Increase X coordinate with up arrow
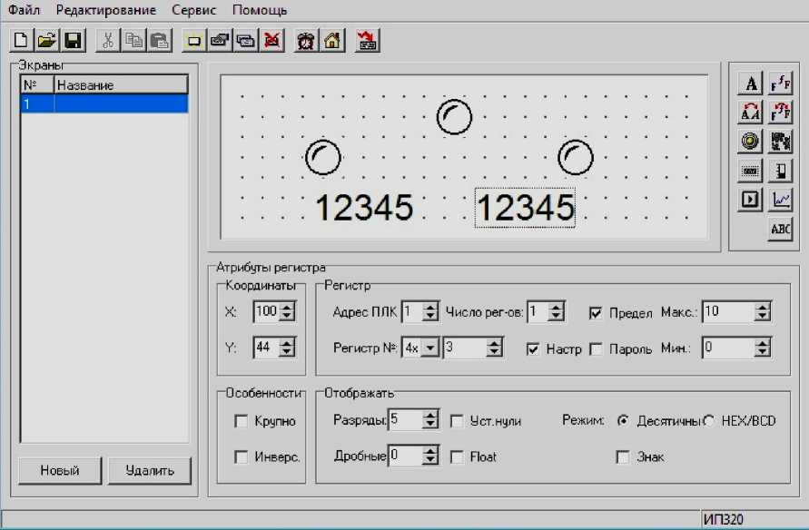Image resolution: width=809 pixels, height=530 pixels. (288, 307)
